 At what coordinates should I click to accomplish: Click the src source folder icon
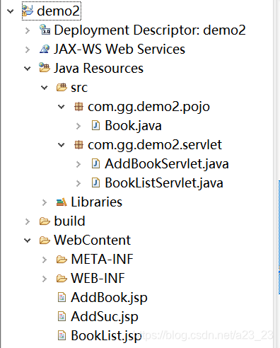(62, 88)
